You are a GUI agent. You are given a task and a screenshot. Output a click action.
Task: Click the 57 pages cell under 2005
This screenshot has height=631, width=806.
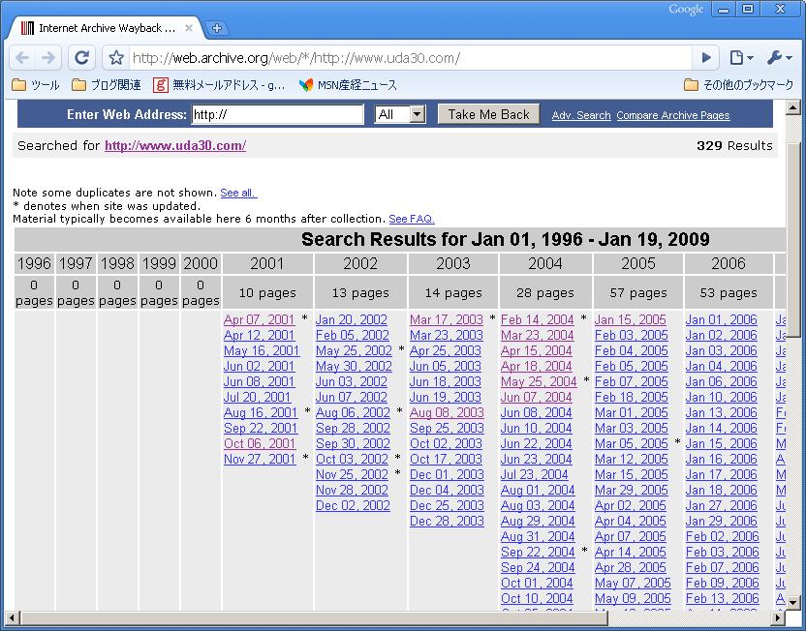[x=637, y=293]
